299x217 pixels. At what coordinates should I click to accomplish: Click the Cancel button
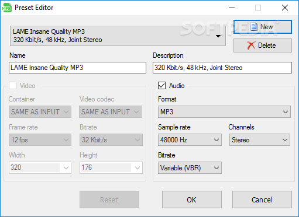pyautogui.click(x=262, y=199)
